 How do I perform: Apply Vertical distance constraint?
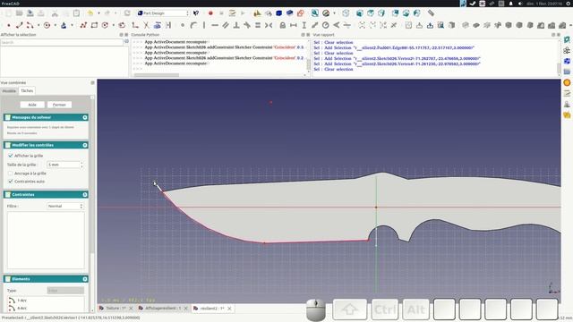304,25
